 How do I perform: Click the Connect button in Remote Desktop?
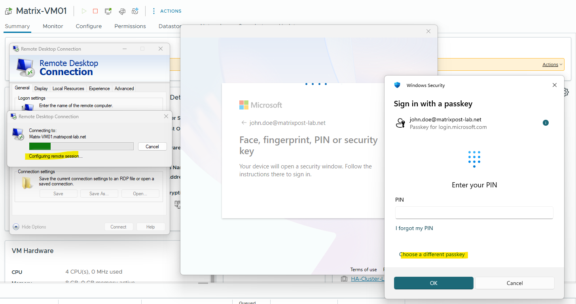tap(118, 227)
